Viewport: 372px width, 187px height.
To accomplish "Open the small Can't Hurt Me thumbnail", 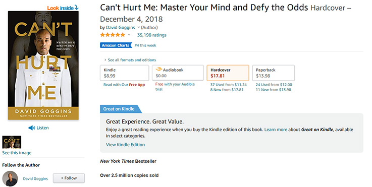I will (12, 142).
